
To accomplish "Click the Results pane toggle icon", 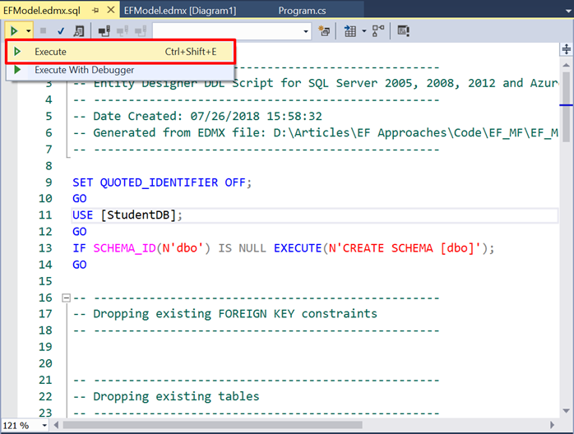I will tap(404, 31).
